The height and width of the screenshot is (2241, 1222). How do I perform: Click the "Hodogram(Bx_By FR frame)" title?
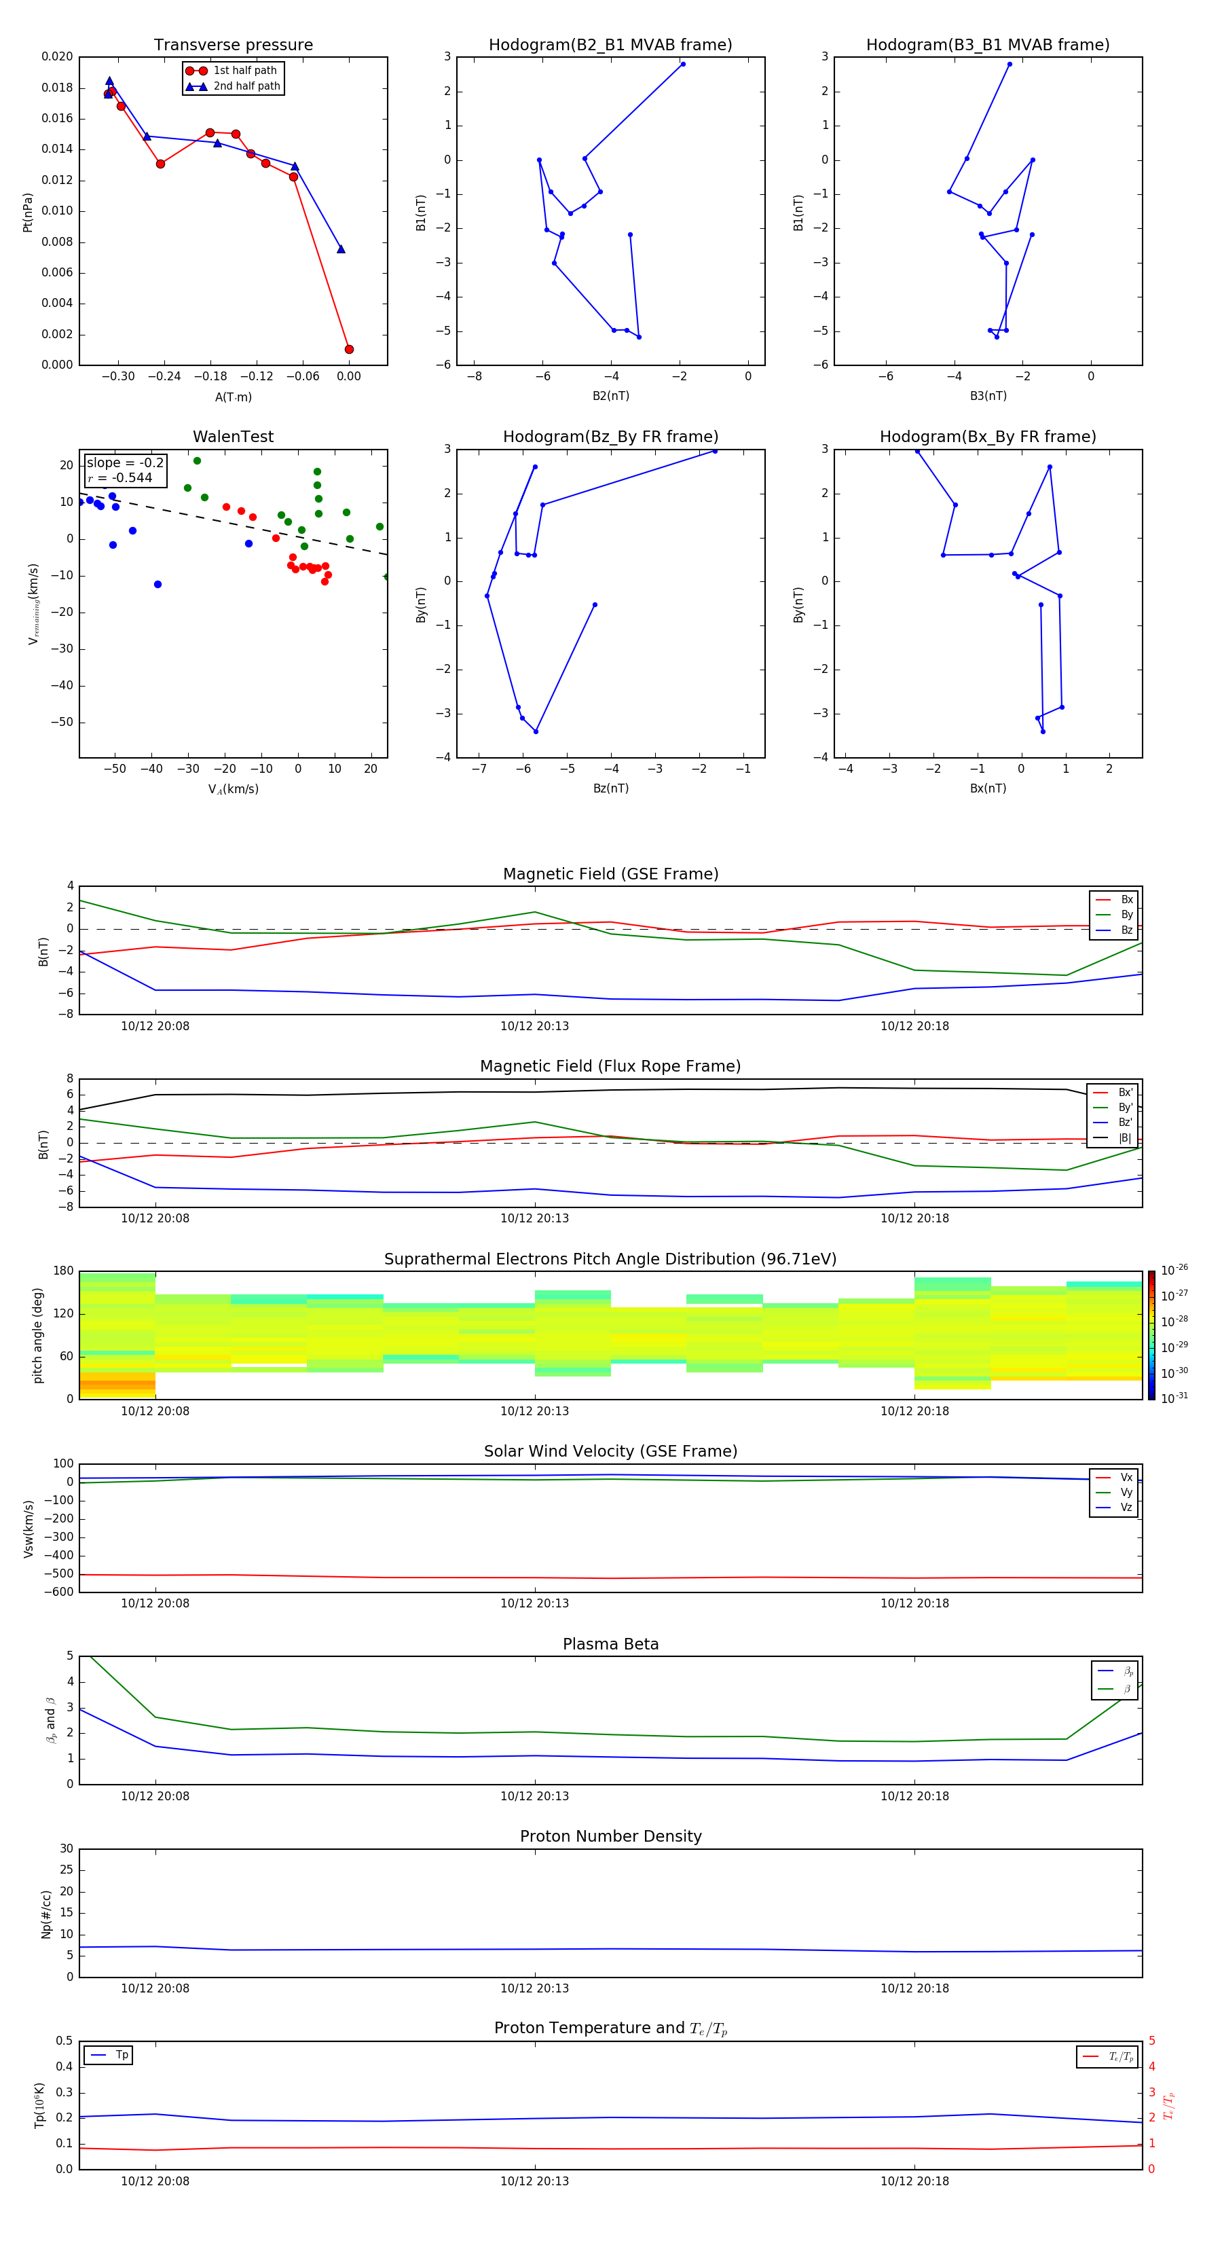pyautogui.click(x=988, y=437)
